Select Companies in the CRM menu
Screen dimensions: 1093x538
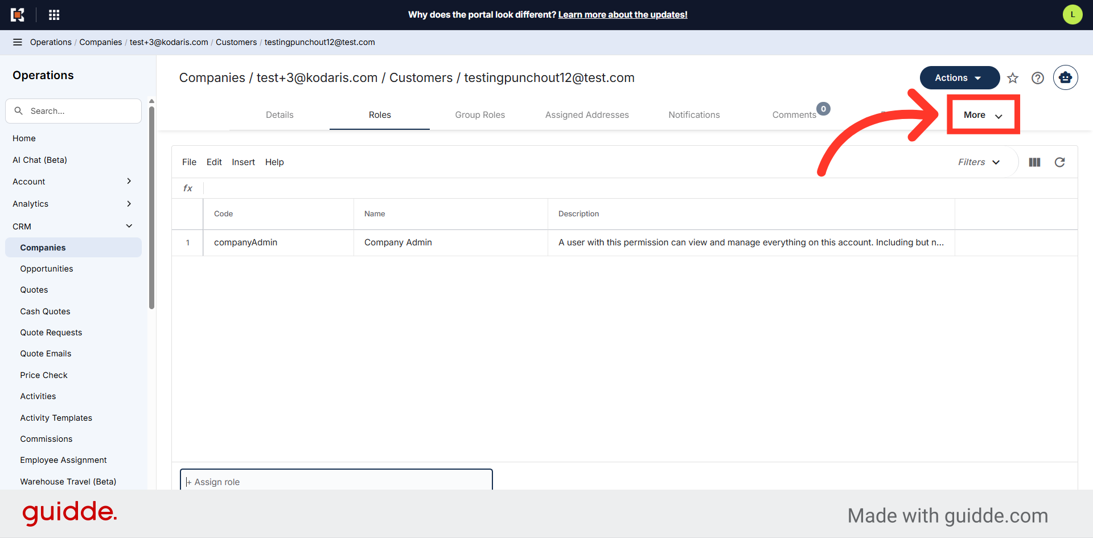(x=73, y=248)
